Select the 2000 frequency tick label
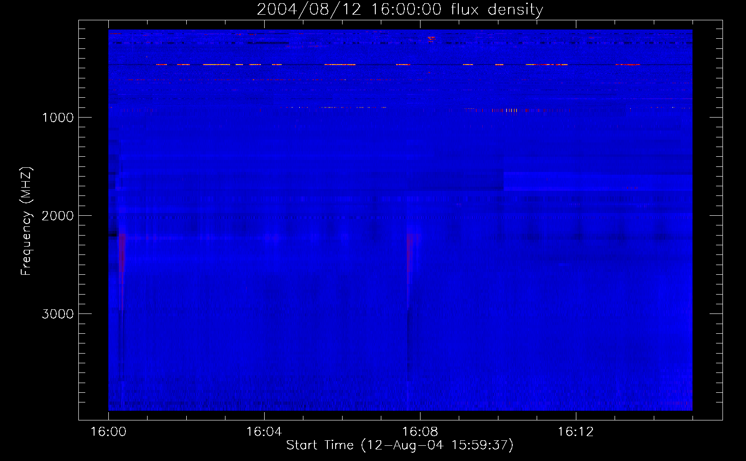 coord(58,216)
